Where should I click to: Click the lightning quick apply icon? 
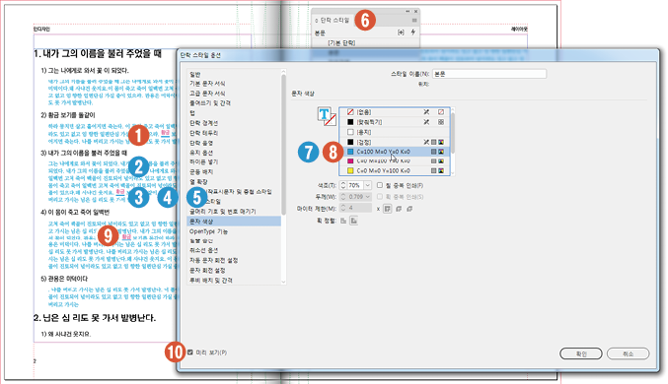click(412, 32)
